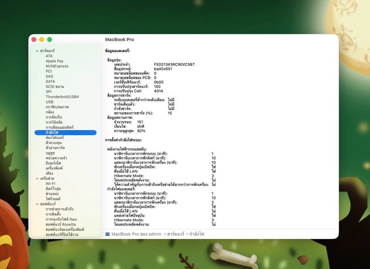This screenshot has height=269, width=370.
Task: Open Wi-Fi under เครือข่าย
Action: pyautogui.click(x=50, y=183)
